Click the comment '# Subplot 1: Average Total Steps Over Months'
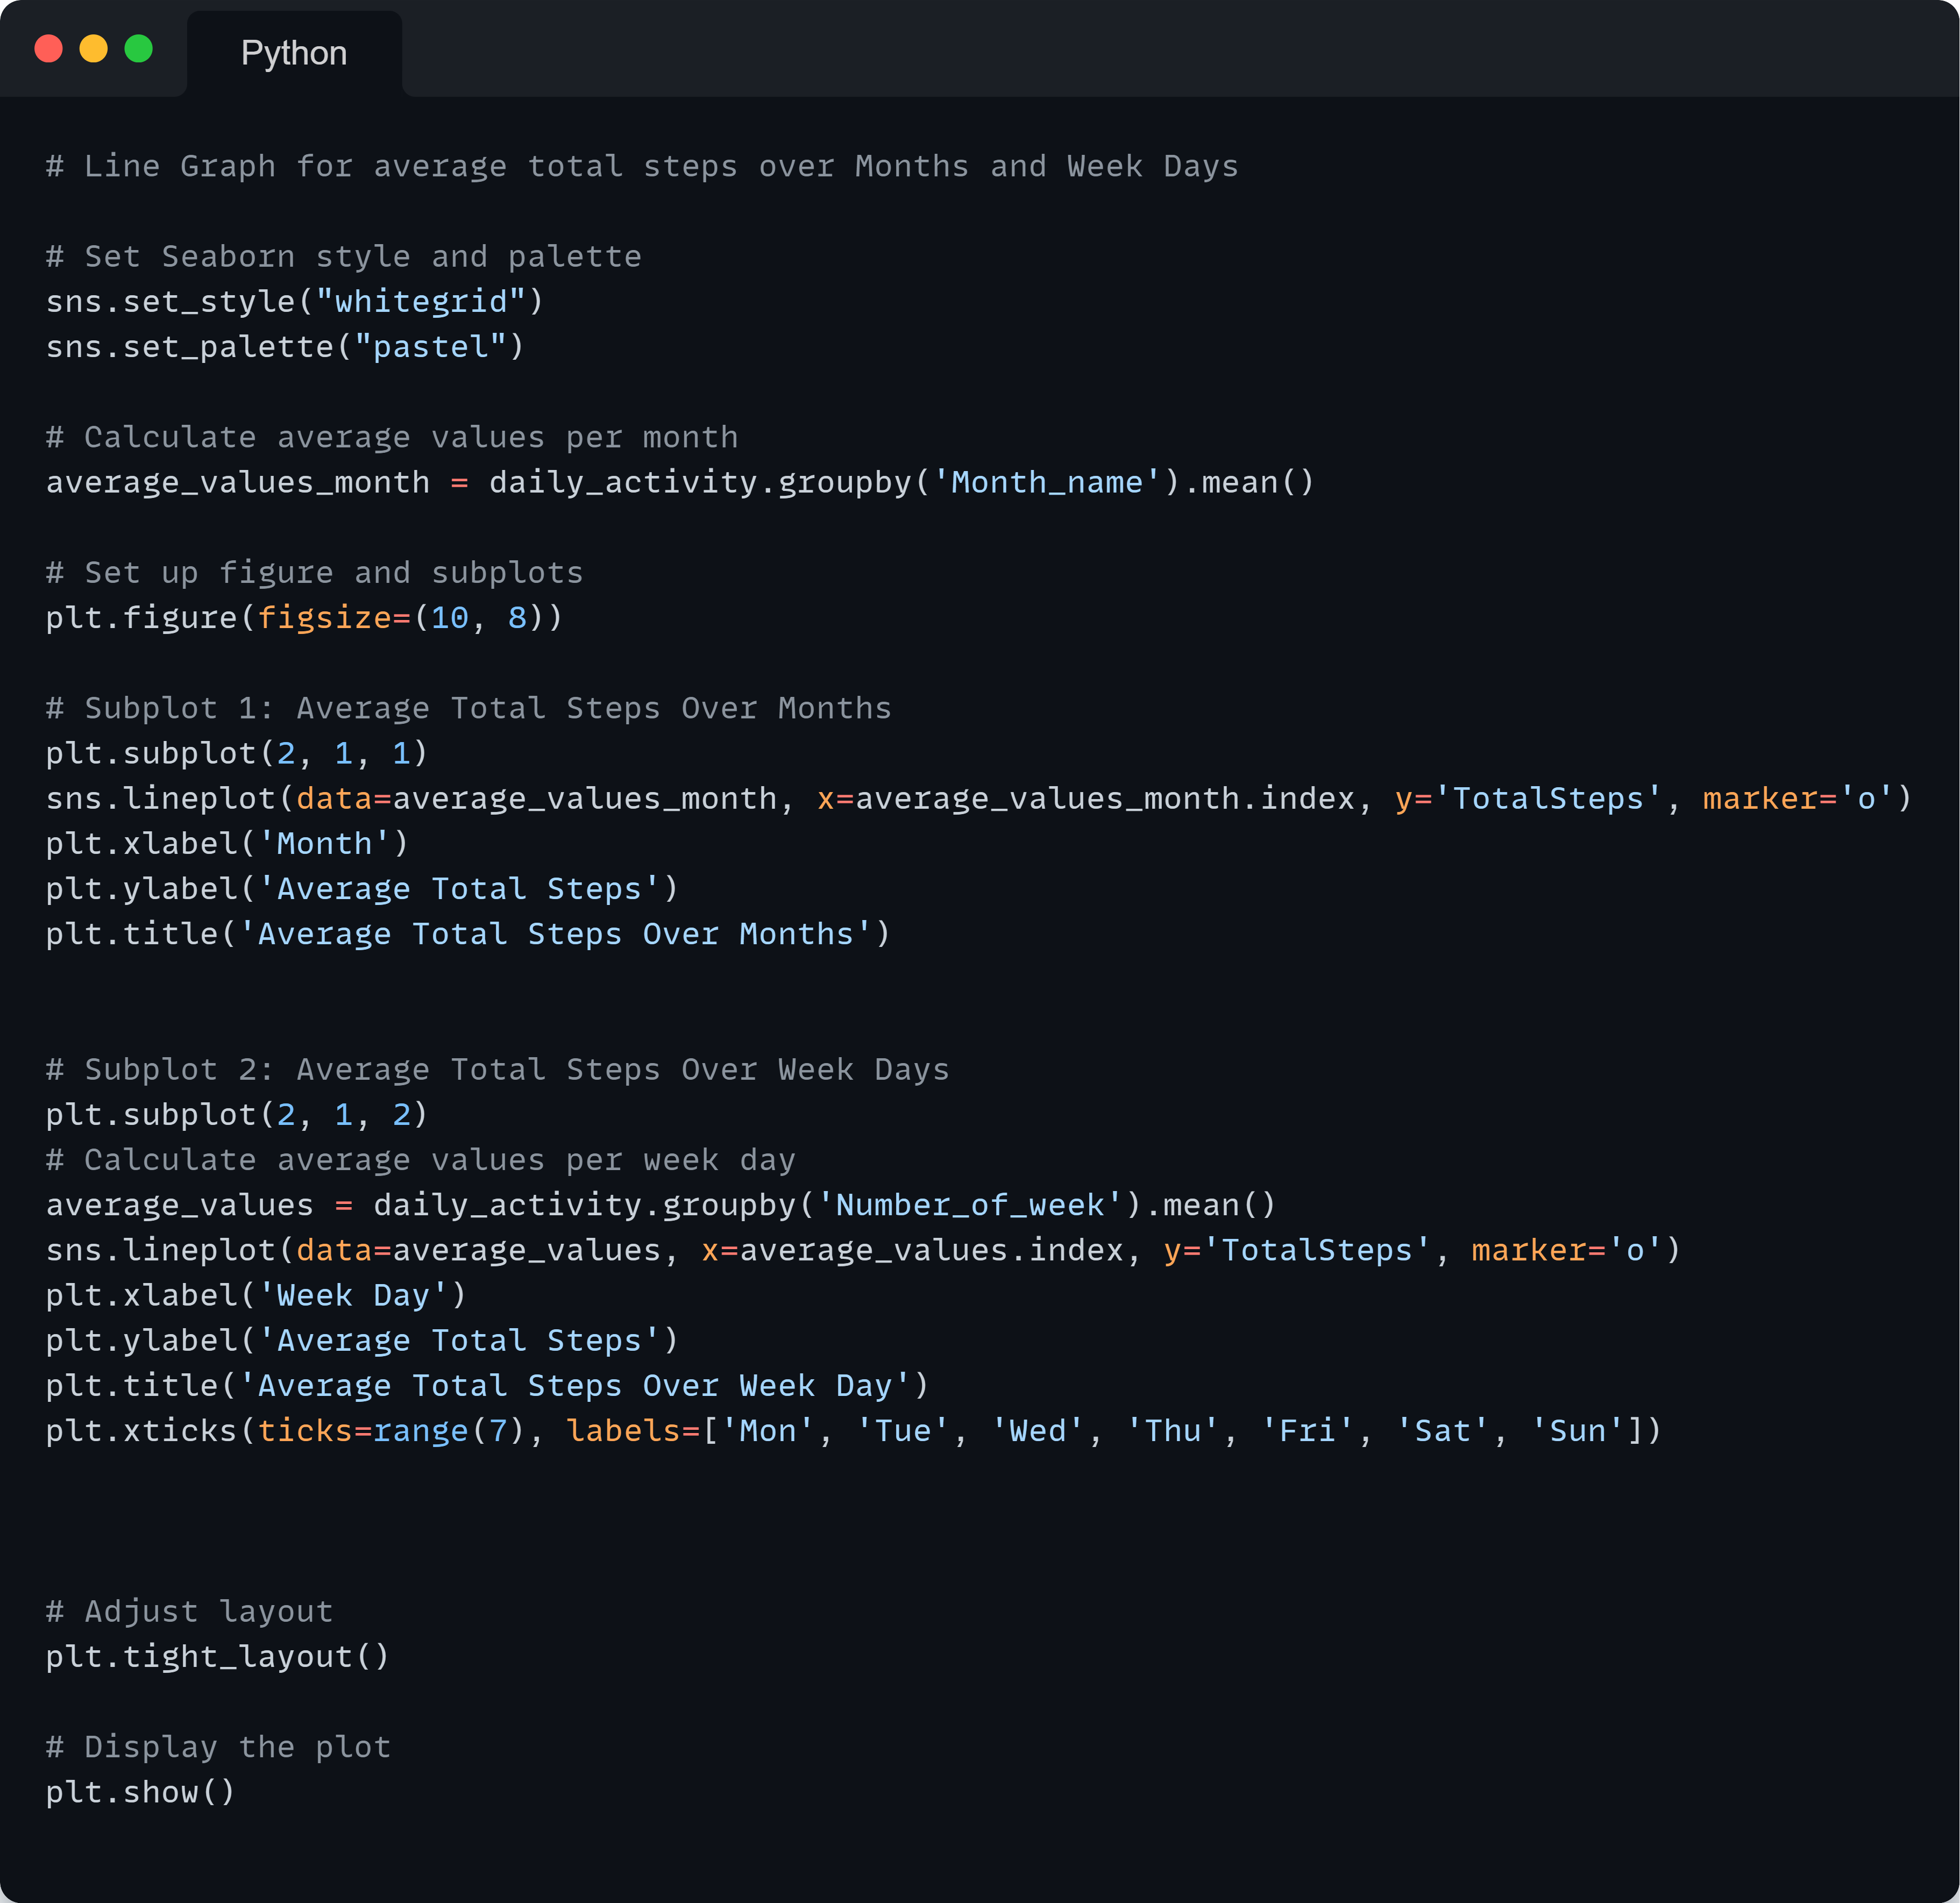 pyautogui.click(x=469, y=709)
